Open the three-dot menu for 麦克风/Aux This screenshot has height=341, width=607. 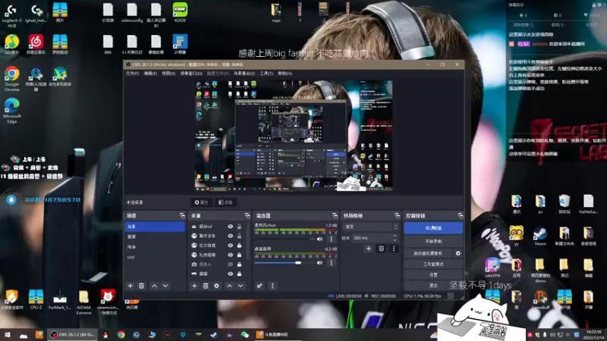point(331,239)
